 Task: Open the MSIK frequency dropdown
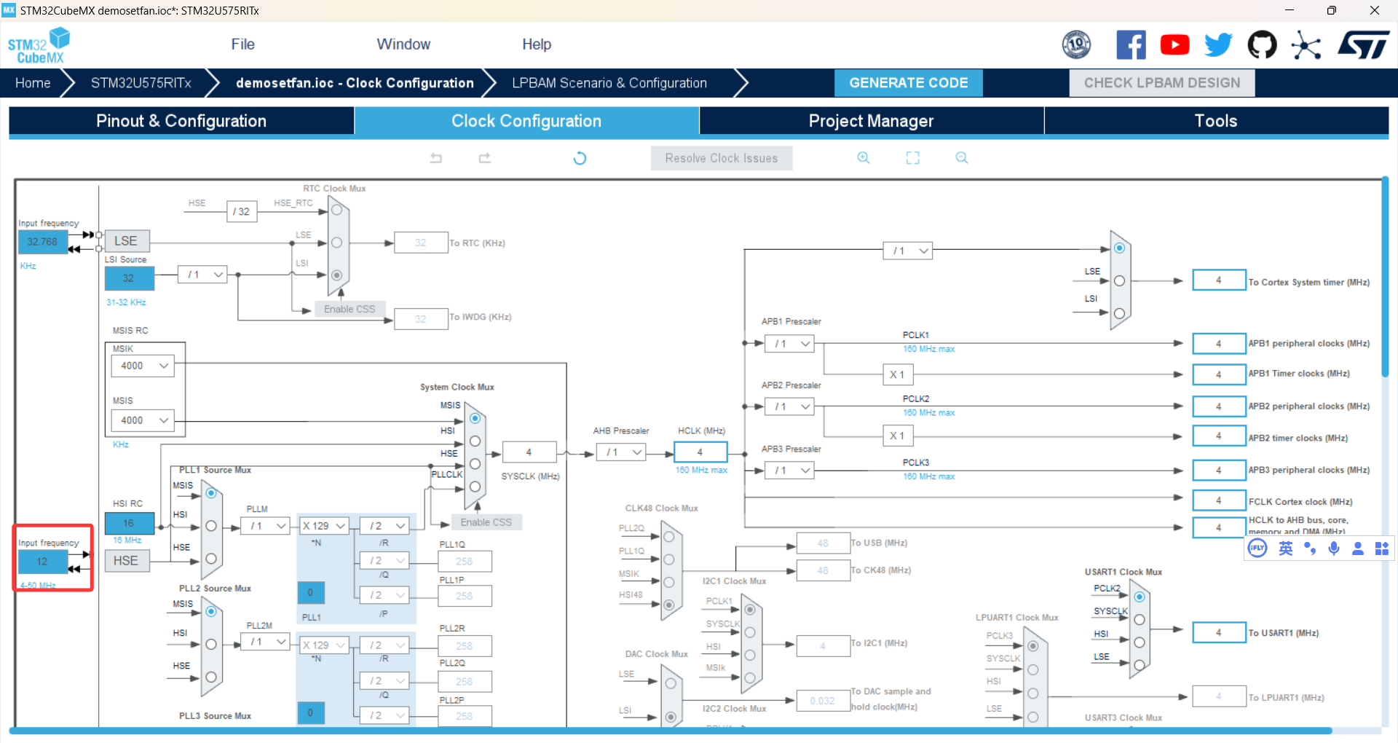click(x=143, y=366)
